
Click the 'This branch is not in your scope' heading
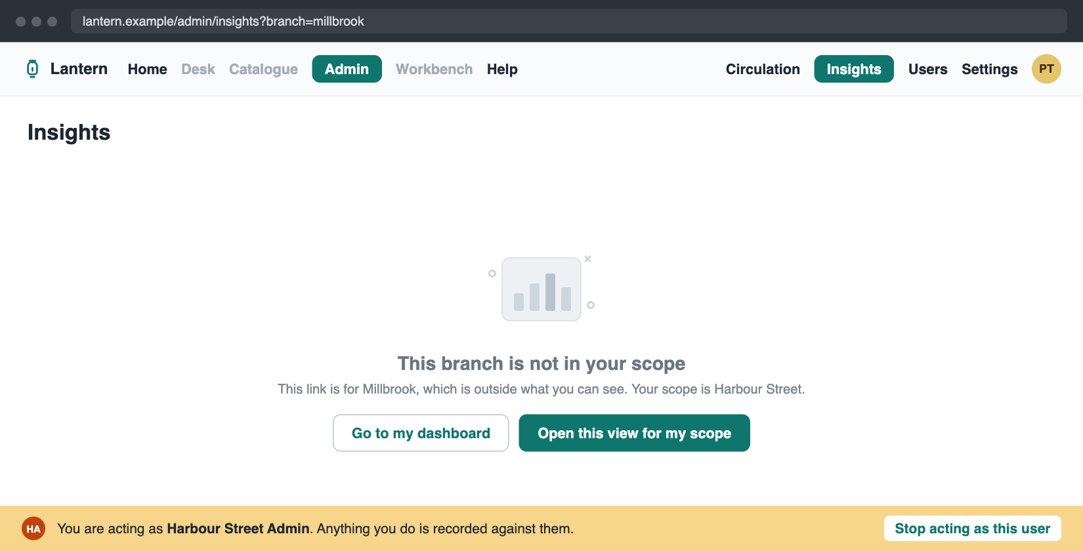point(541,363)
